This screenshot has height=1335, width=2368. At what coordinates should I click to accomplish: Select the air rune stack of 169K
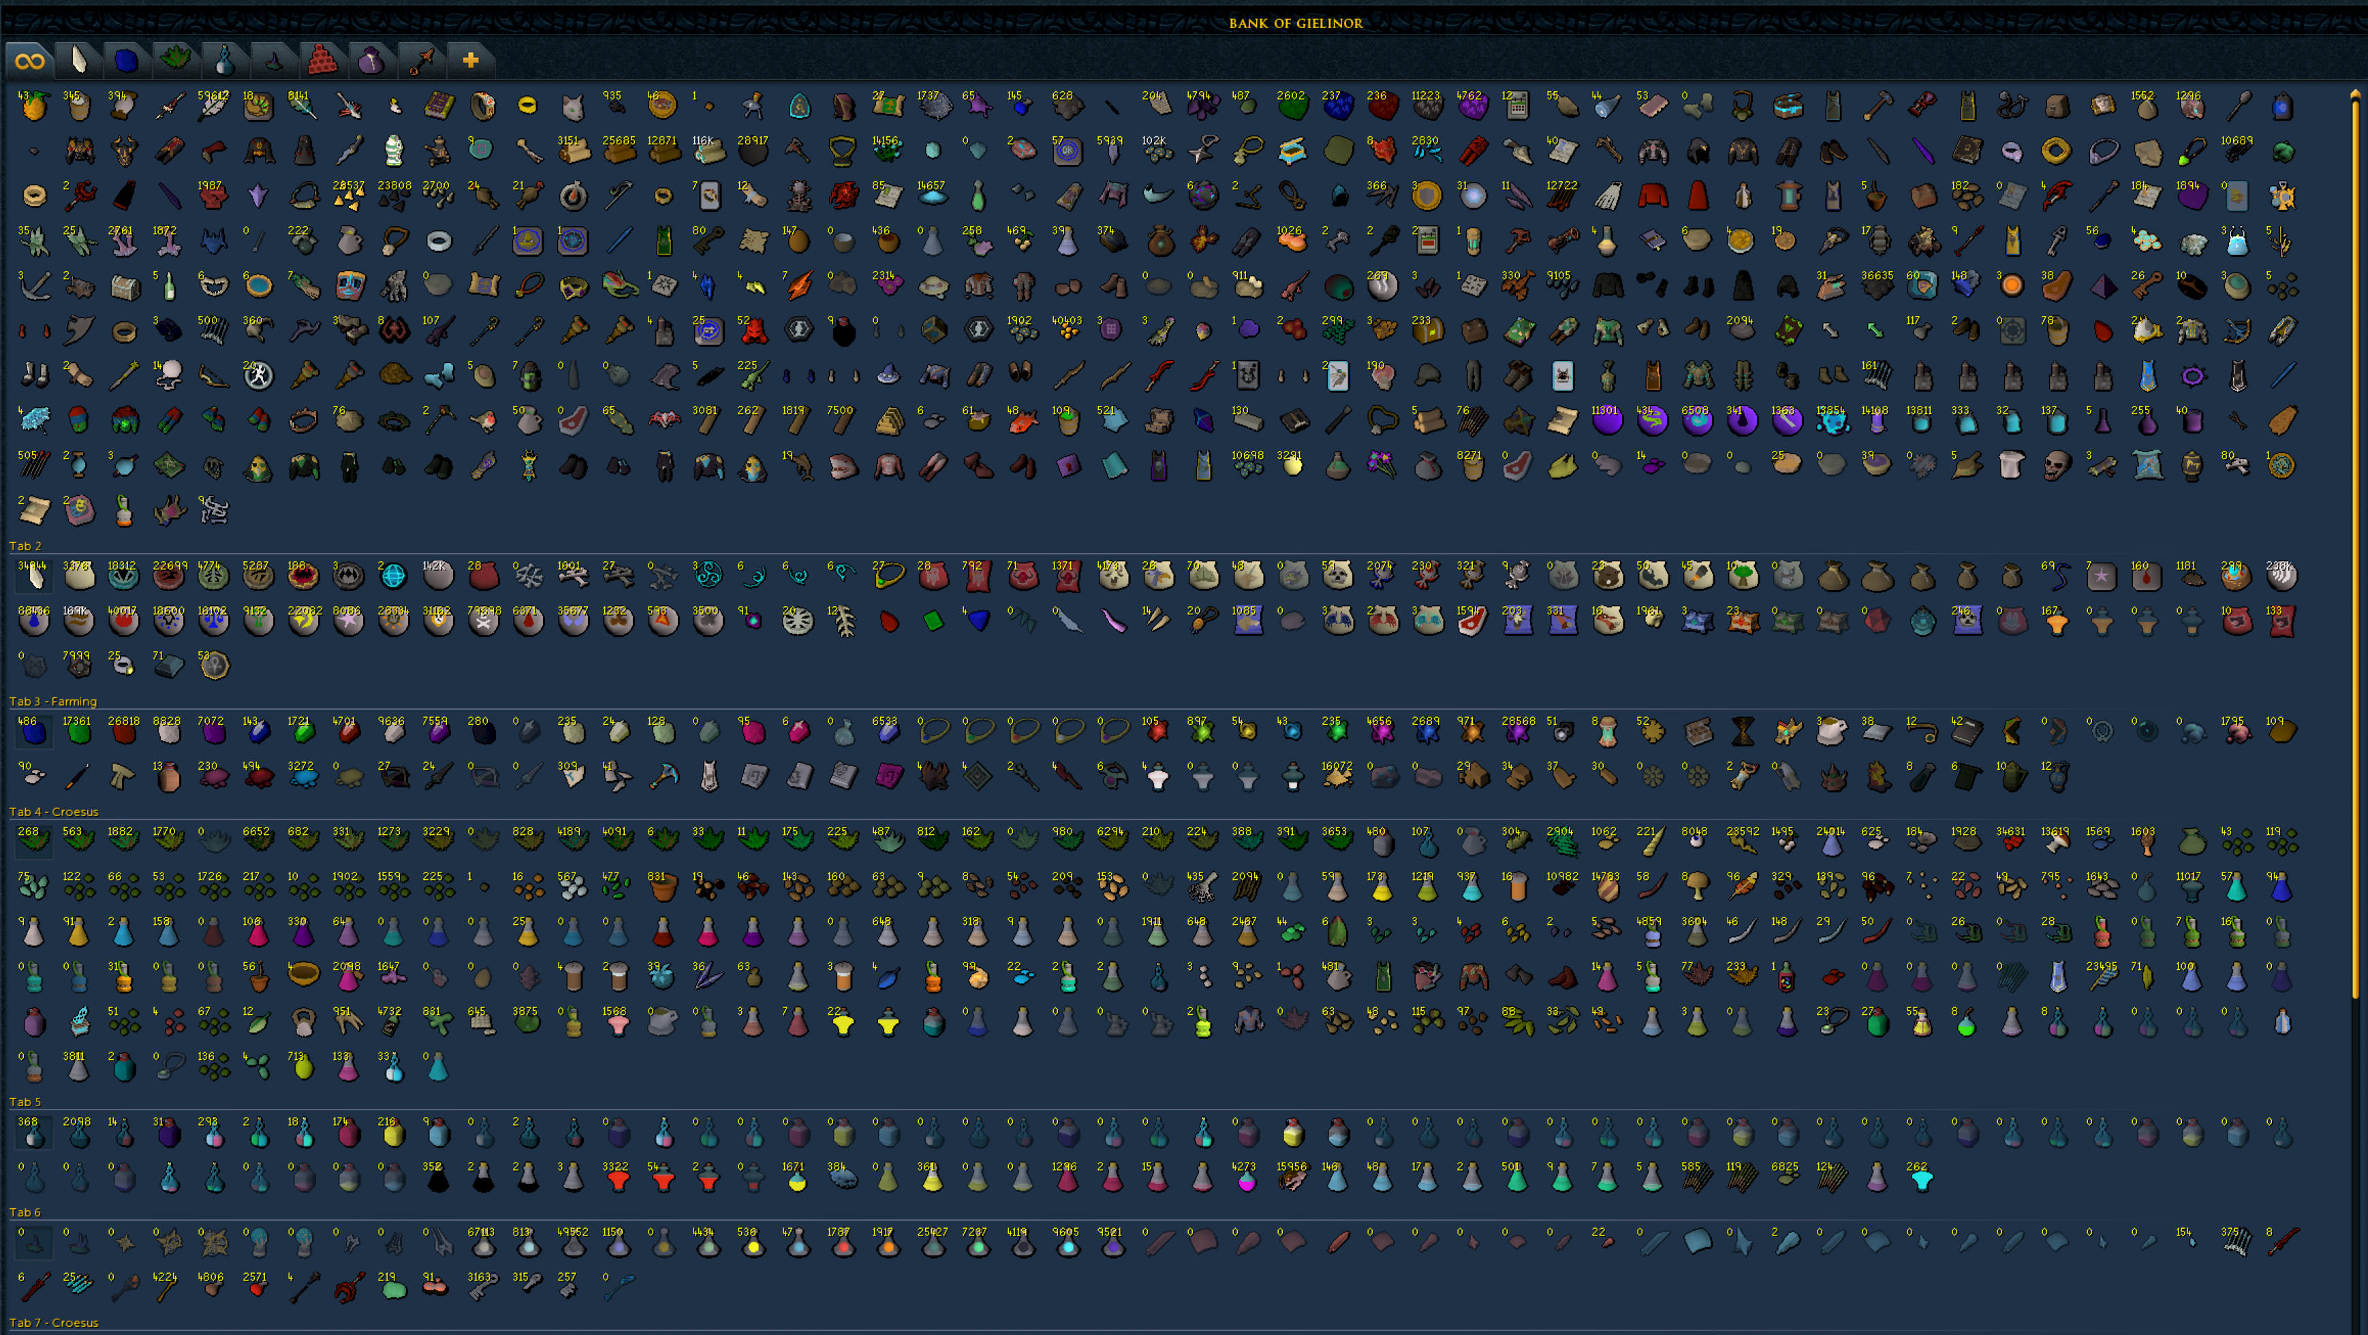pyautogui.click(x=79, y=621)
